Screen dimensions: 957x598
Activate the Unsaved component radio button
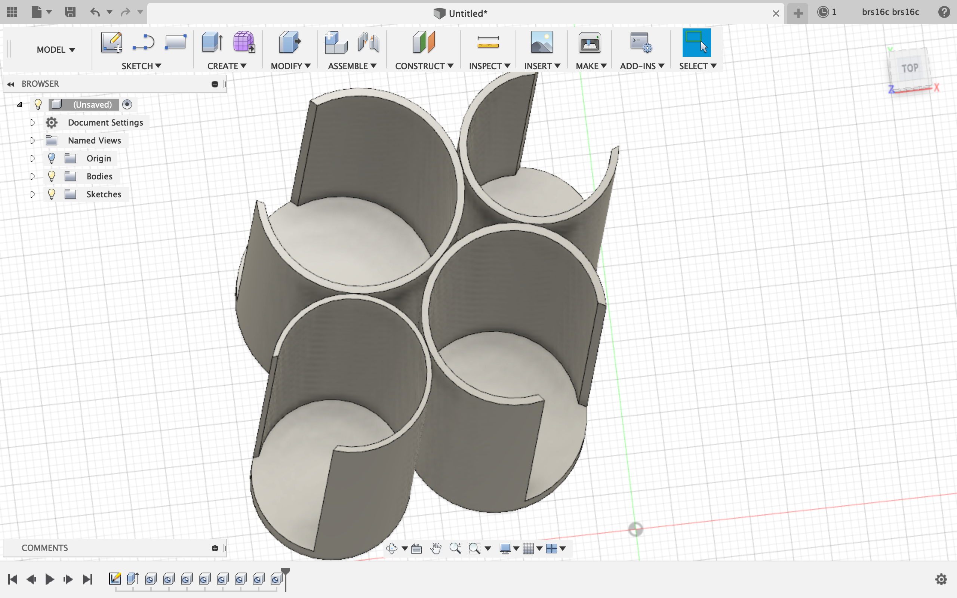(127, 104)
